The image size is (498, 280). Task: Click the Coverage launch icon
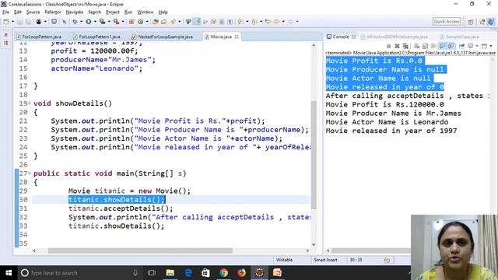click(x=102, y=22)
